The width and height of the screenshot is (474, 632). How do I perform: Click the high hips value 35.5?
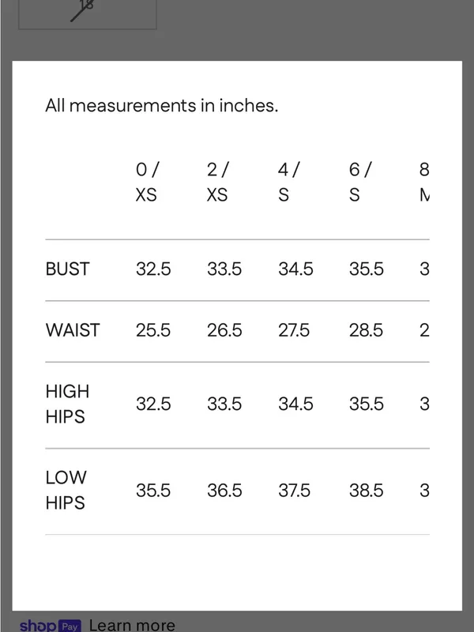click(x=367, y=404)
